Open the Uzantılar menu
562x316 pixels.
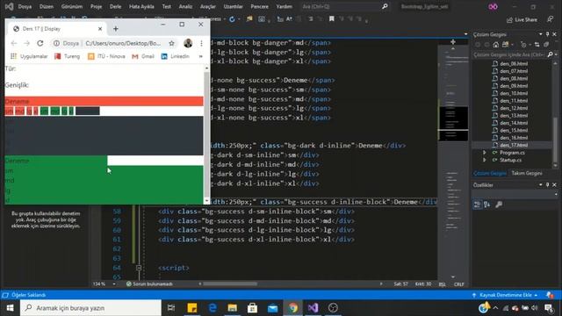[233, 6]
